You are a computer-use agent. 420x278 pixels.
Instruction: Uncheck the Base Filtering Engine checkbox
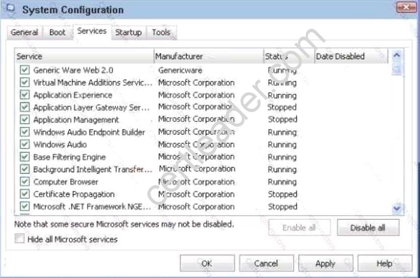tap(25, 157)
